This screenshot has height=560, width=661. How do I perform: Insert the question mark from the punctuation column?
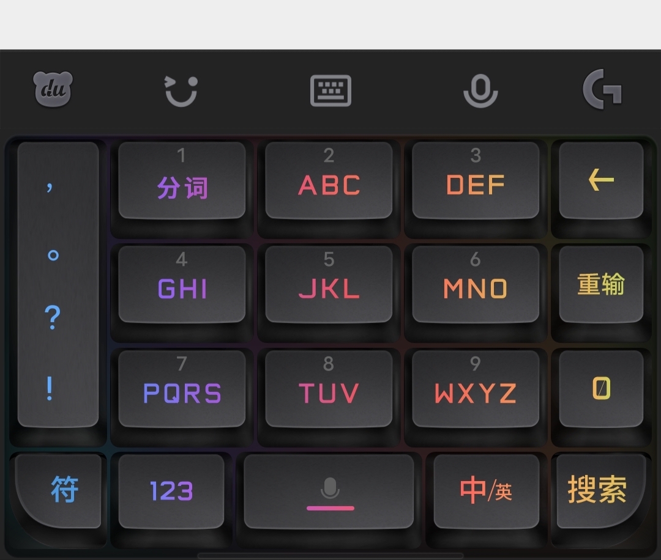click(53, 317)
